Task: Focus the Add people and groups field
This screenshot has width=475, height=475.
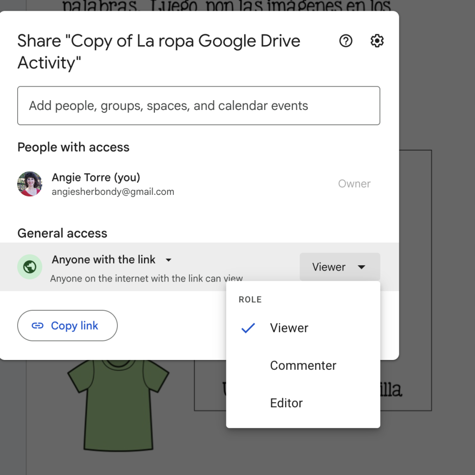Action: 199,106
